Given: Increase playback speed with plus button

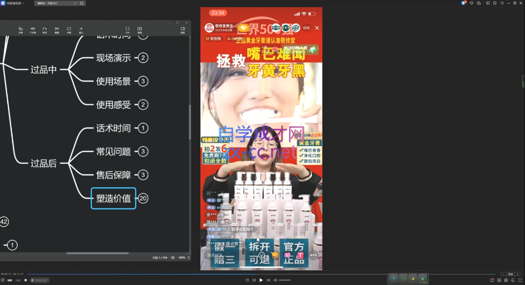Looking at the screenshot, I should tap(518, 274).
